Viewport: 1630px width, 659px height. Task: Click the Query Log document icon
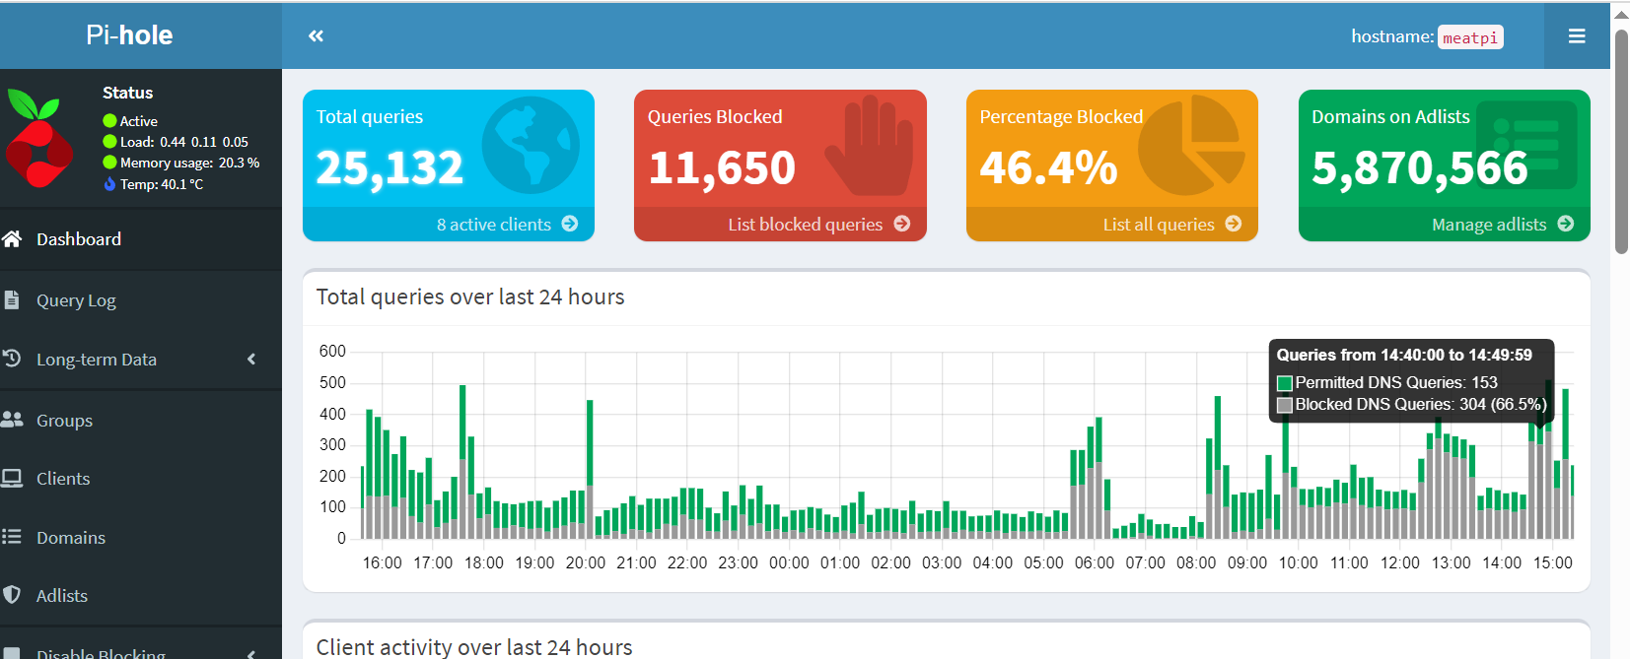click(x=12, y=300)
